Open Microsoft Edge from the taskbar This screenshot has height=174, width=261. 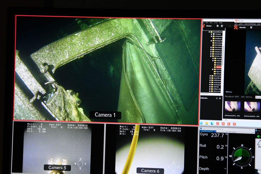212,124
